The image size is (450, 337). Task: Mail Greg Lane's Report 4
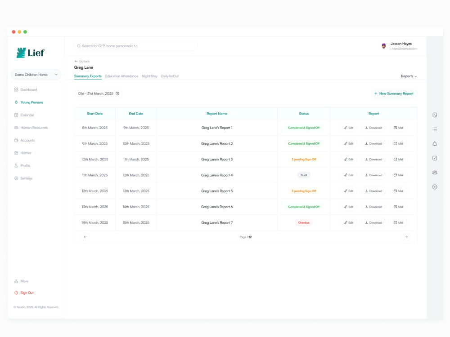point(399,175)
